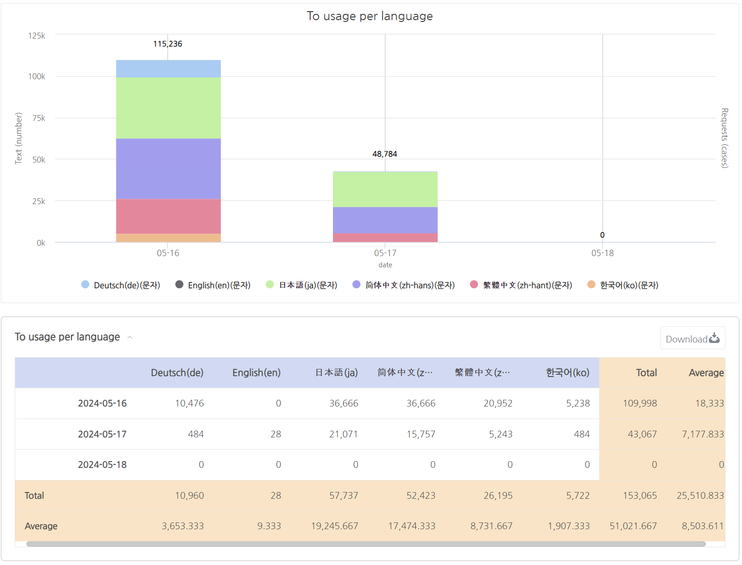The width and height of the screenshot is (742, 565).
Task: Click the Average column header
Action: coord(706,372)
